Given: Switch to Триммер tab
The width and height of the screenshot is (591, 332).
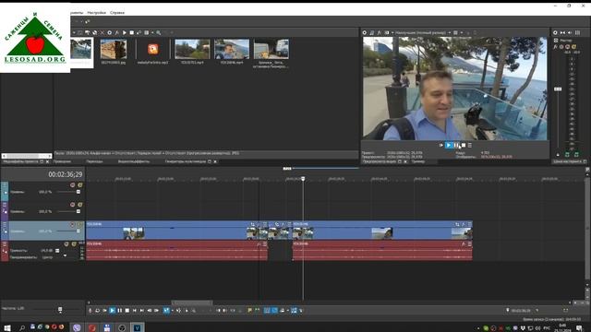Looking at the screenshot, I should tap(418, 161).
